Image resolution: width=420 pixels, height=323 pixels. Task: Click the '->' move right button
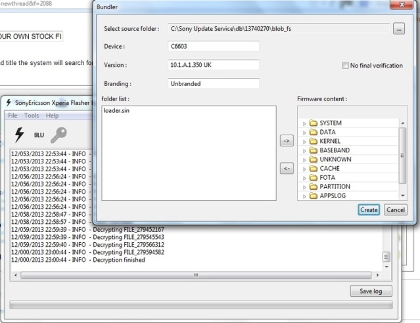pyautogui.click(x=287, y=140)
